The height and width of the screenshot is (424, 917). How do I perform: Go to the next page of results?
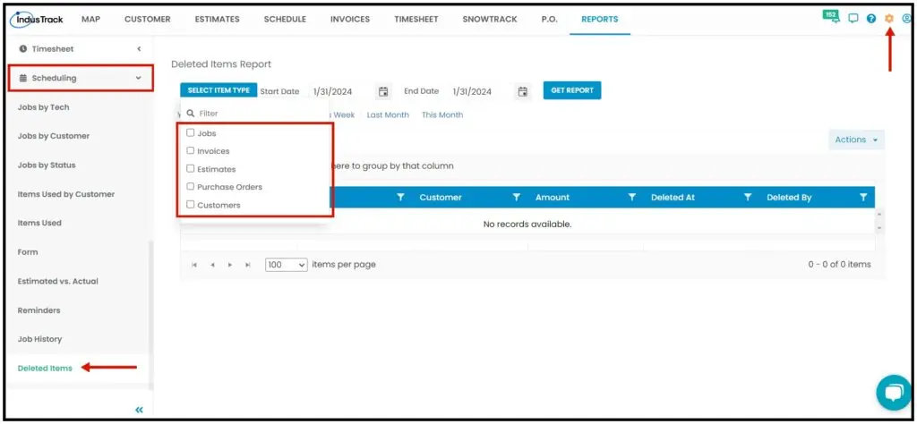[230, 265]
